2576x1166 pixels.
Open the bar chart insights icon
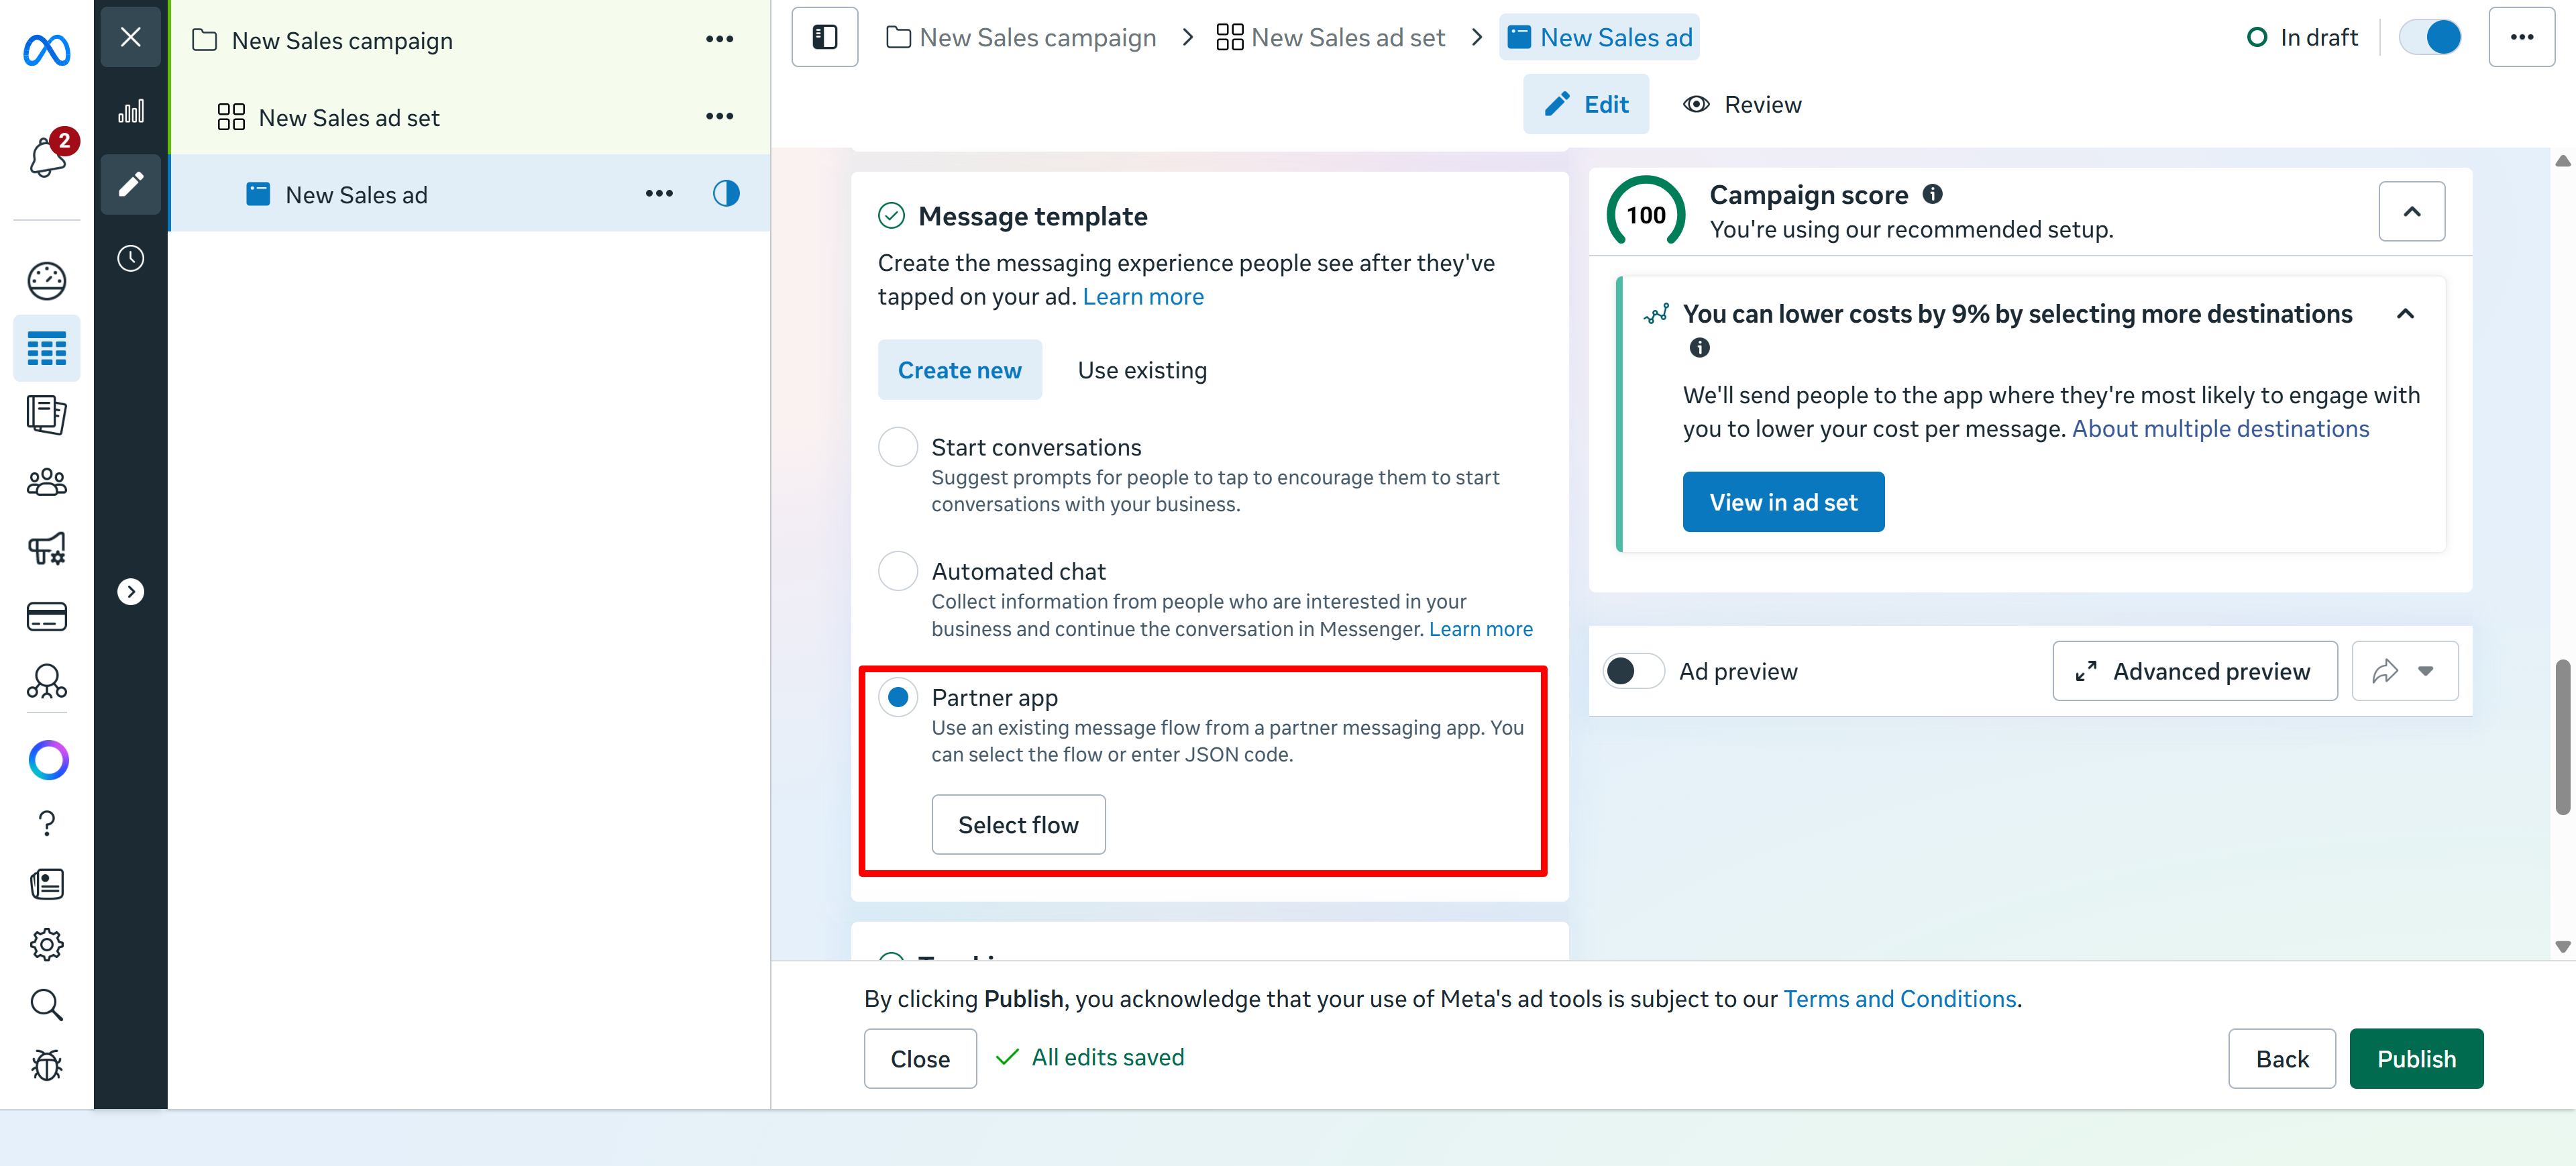click(131, 111)
